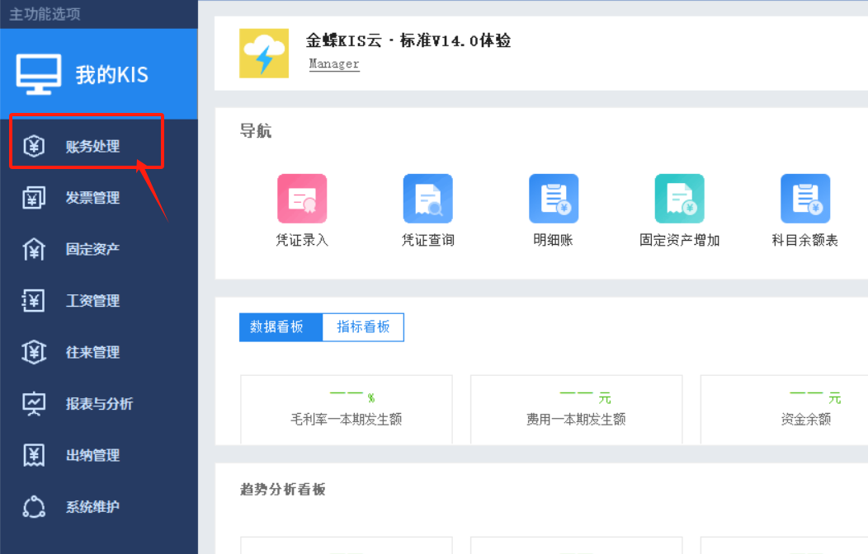Viewport: 868px width, 554px height.
Task: Select 出纳管理 menu label
Action: (92, 455)
